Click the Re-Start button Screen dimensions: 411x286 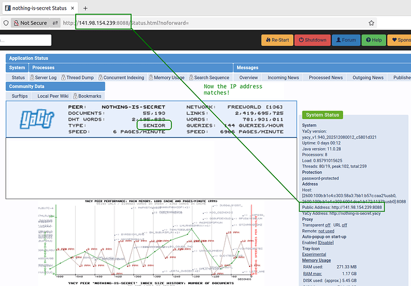(277, 40)
